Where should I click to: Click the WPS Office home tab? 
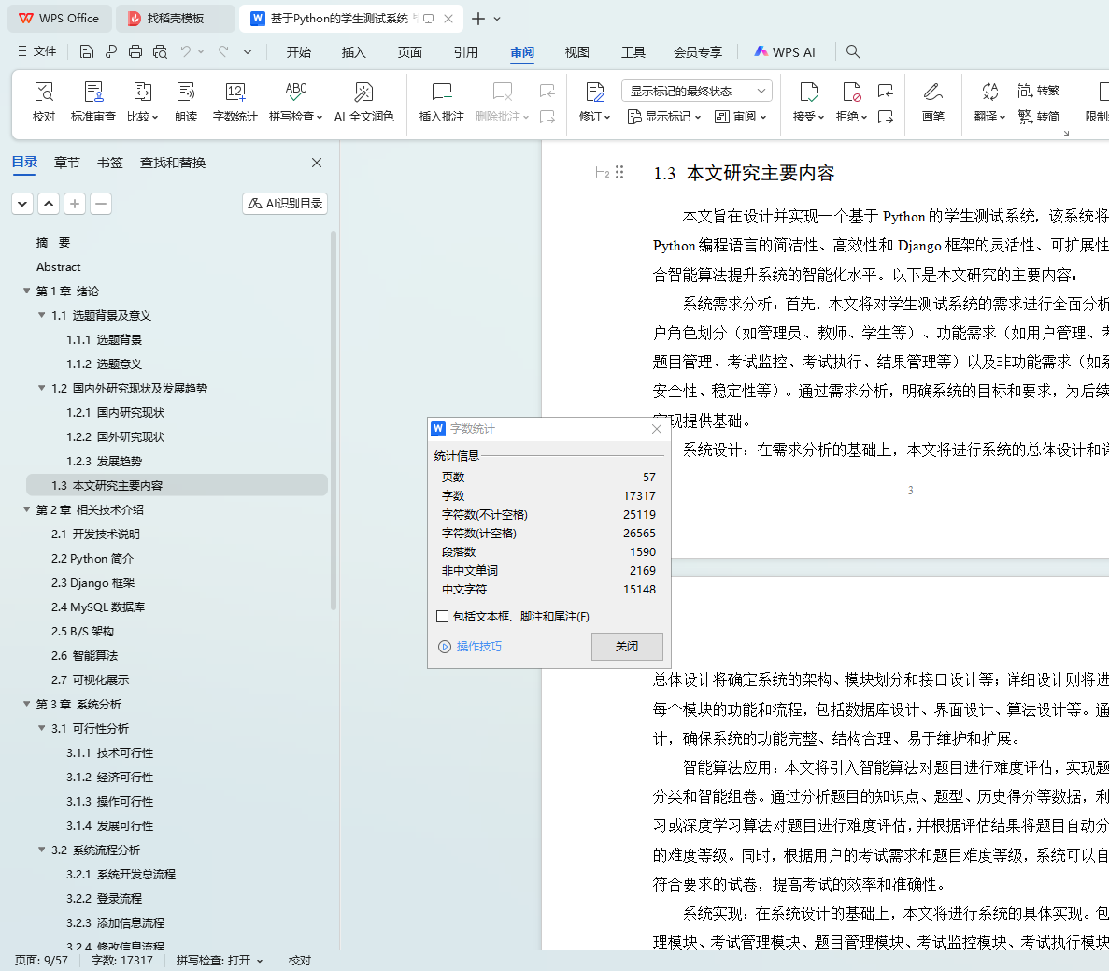[60, 19]
